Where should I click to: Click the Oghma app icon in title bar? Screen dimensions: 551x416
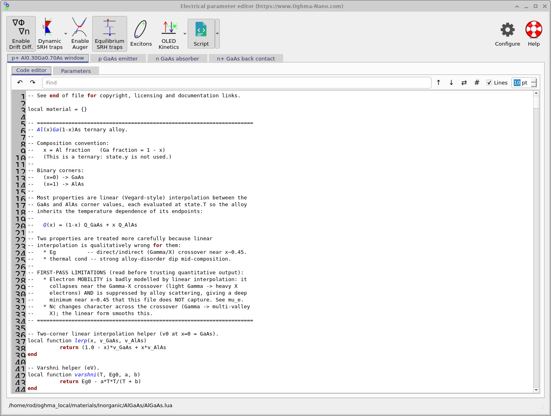pyautogui.click(x=6, y=6)
